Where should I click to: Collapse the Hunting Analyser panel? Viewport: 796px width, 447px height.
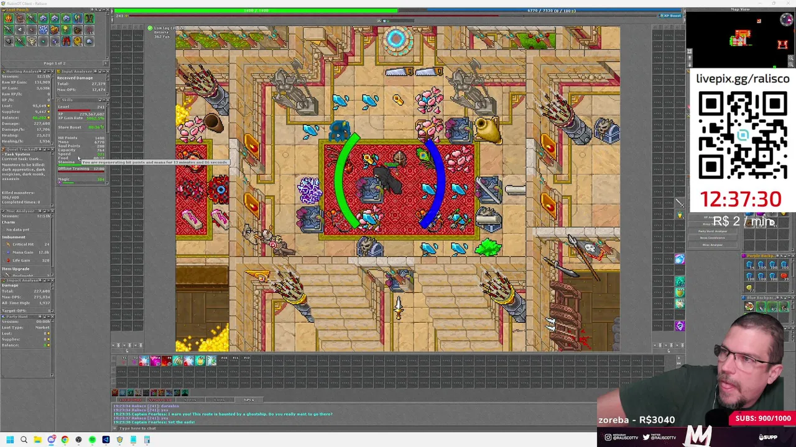48,71
